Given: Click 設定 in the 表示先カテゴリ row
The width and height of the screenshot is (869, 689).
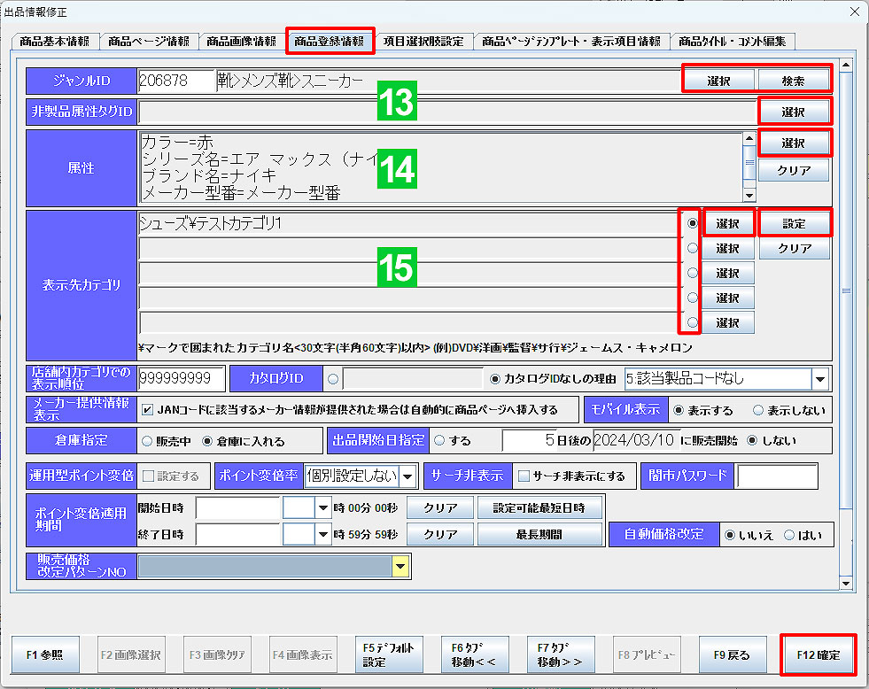Looking at the screenshot, I should (x=795, y=223).
